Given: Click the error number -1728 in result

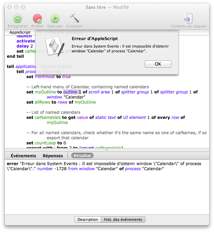Looking at the screenshot, I should (x=60, y=169).
